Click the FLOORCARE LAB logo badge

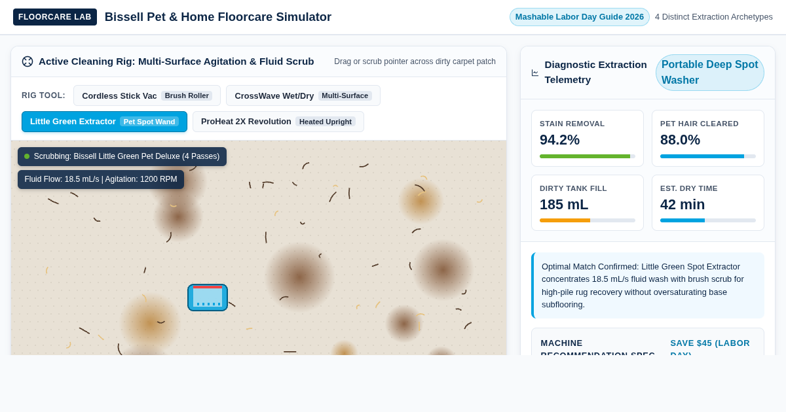[55, 17]
